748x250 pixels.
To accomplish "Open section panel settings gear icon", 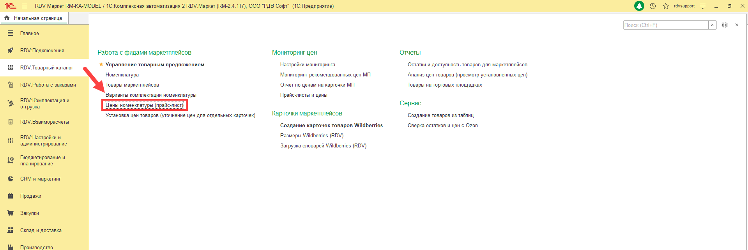I will [725, 25].
